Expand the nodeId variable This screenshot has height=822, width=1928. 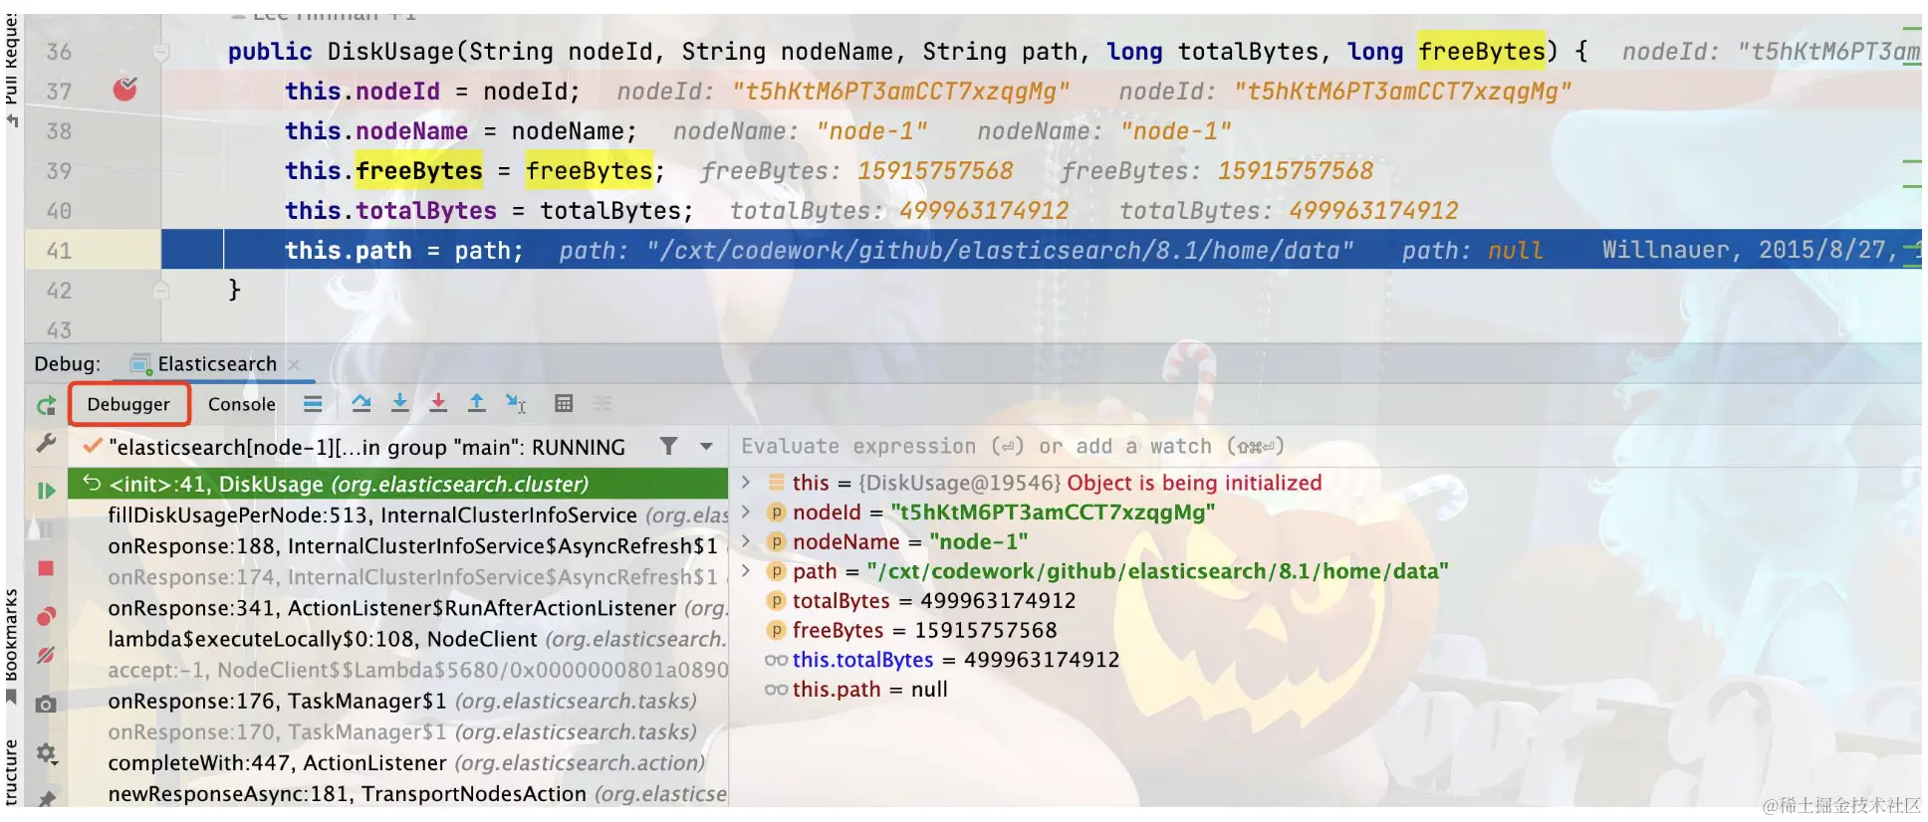746,513
